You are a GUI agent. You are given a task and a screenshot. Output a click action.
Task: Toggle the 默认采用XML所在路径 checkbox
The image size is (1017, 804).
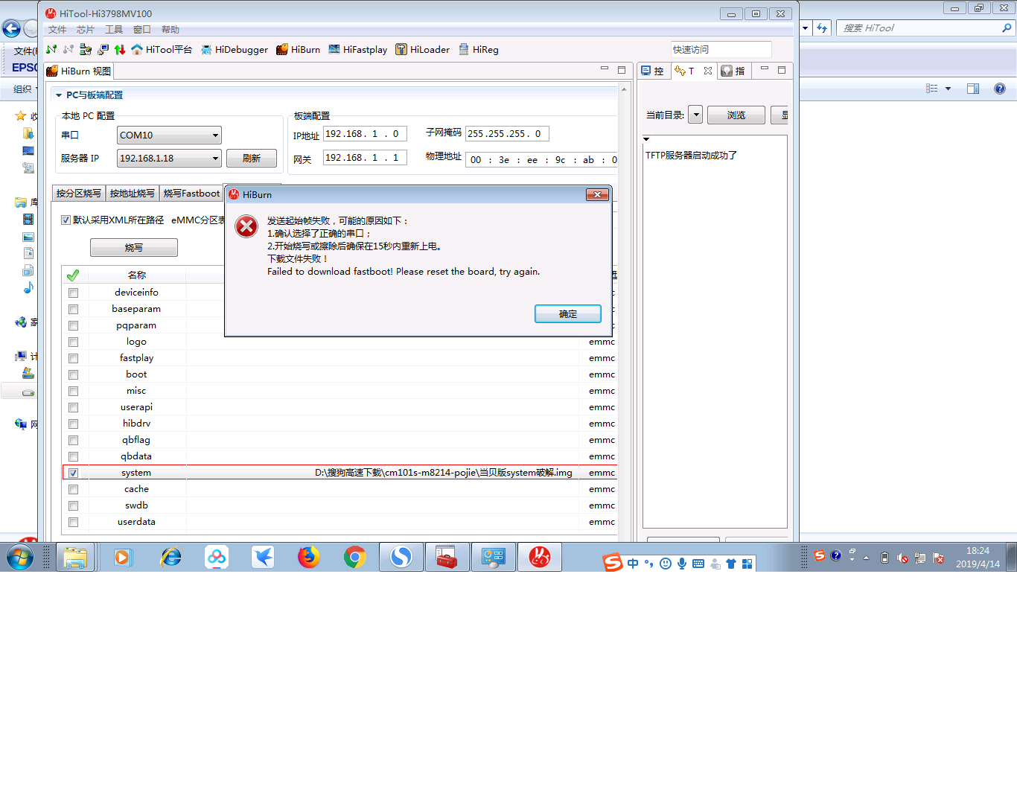pyautogui.click(x=66, y=220)
